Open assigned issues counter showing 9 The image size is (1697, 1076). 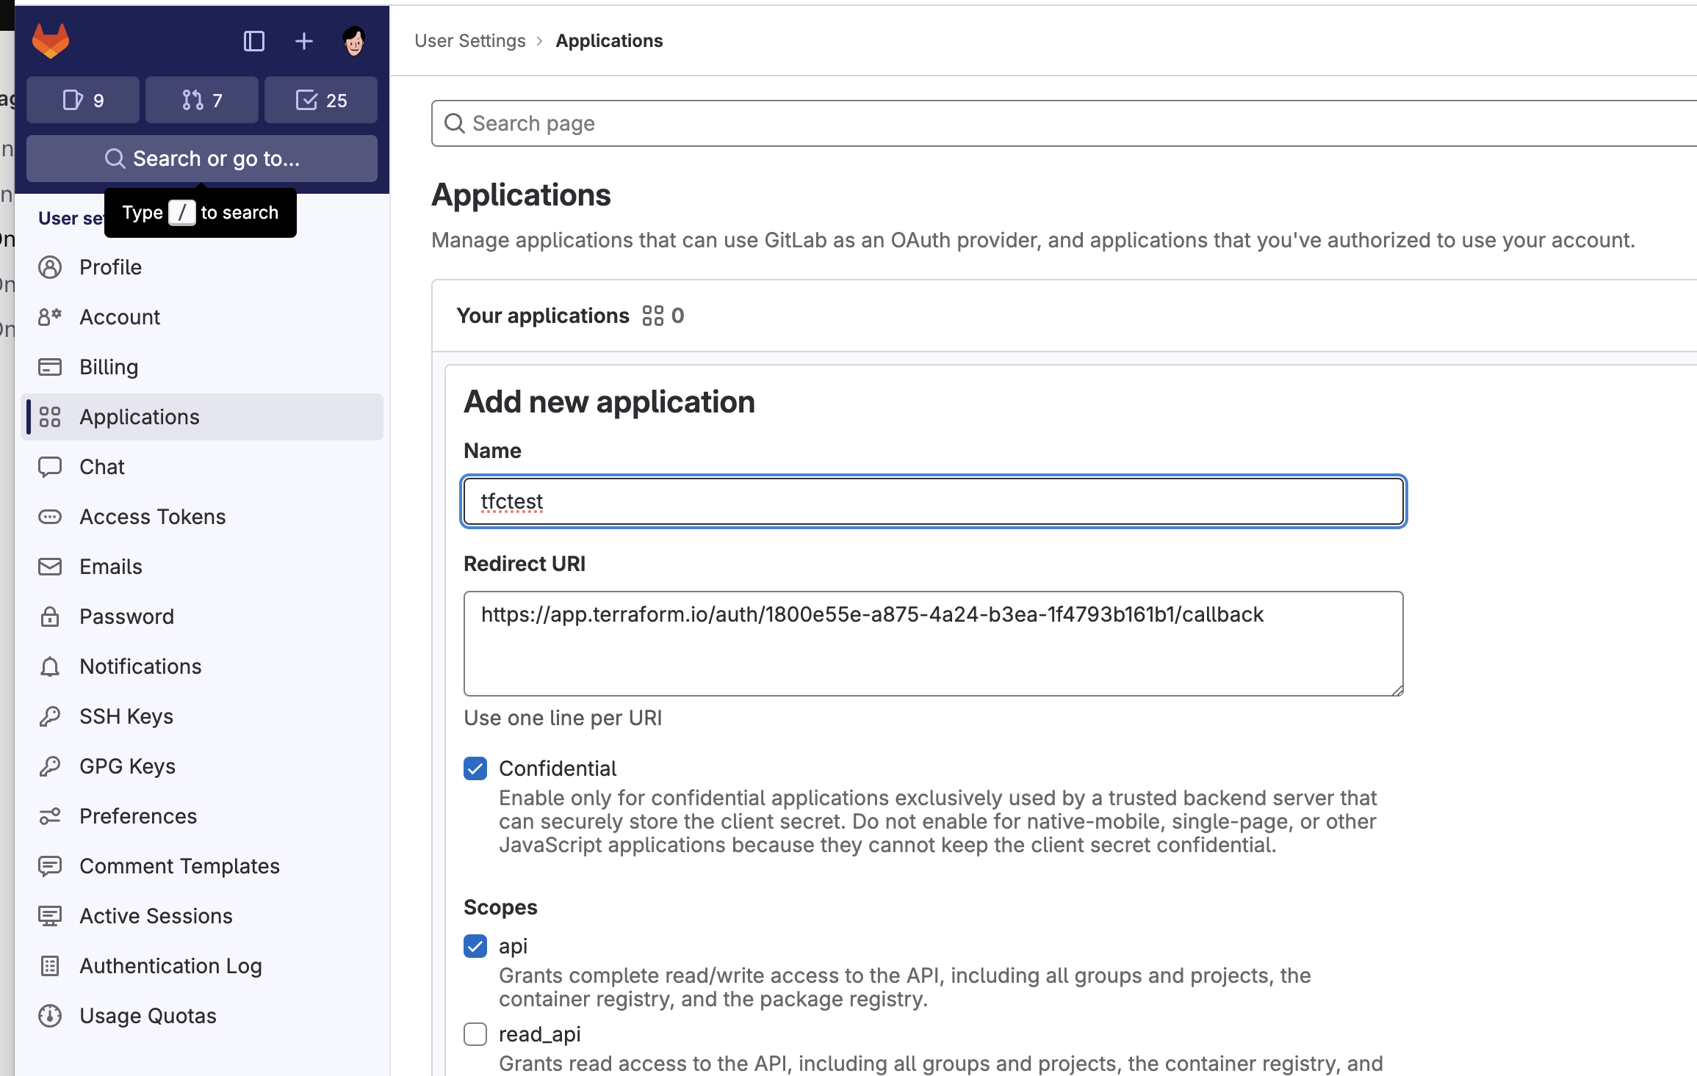point(83,100)
